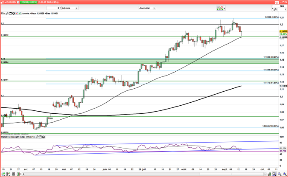Click the window/detach icon on the Prix panel
288x177 pixels.
(10, 14)
